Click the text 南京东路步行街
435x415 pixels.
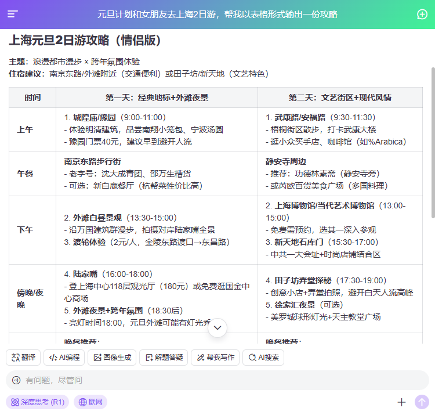pyautogui.click(x=92, y=161)
